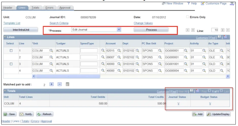Click the Refresh button
Image resolution: width=238 pixels, height=126 pixels.
45,114
